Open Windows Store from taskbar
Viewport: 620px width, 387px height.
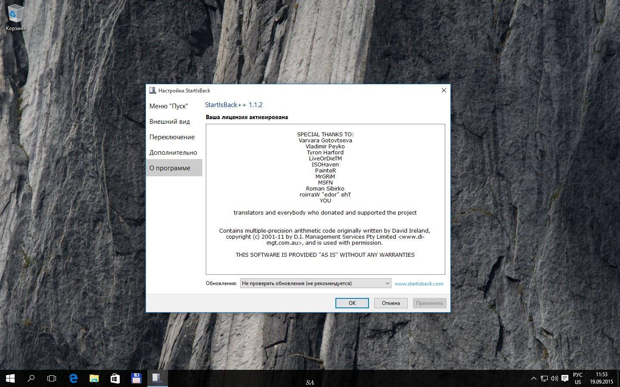point(115,378)
